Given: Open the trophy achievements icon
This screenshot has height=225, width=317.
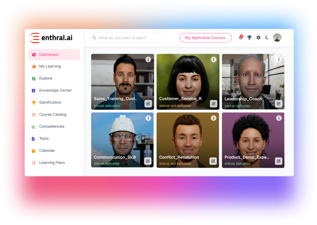Looking at the screenshot, I should pyautogui.click(x=249, y=37).
